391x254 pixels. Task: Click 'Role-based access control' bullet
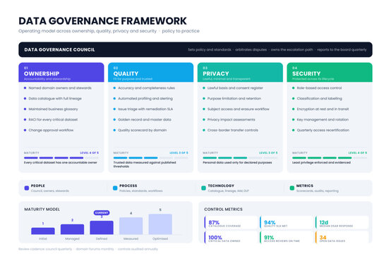point(319,88)
